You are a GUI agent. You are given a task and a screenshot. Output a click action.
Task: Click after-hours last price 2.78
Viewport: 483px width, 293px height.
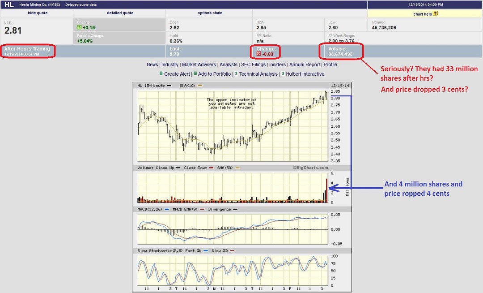pyautogui.click(x=174, y=54)
